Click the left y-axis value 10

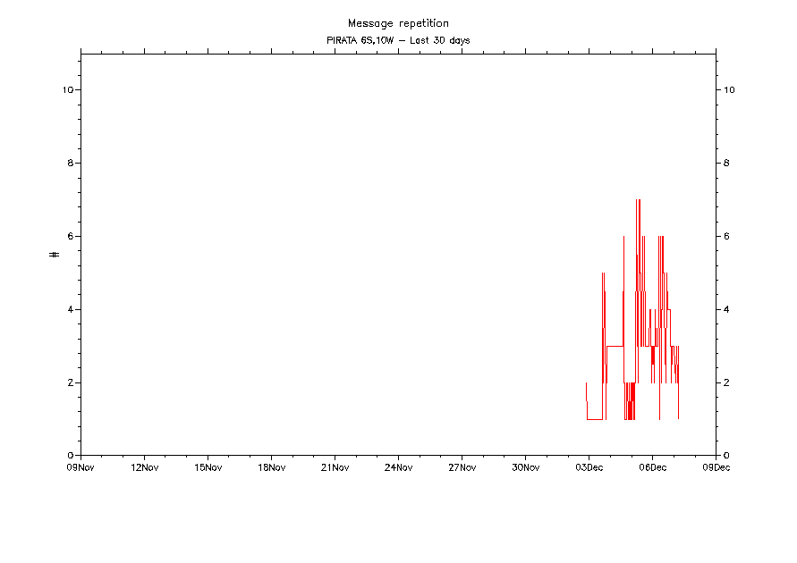point(67,90)
